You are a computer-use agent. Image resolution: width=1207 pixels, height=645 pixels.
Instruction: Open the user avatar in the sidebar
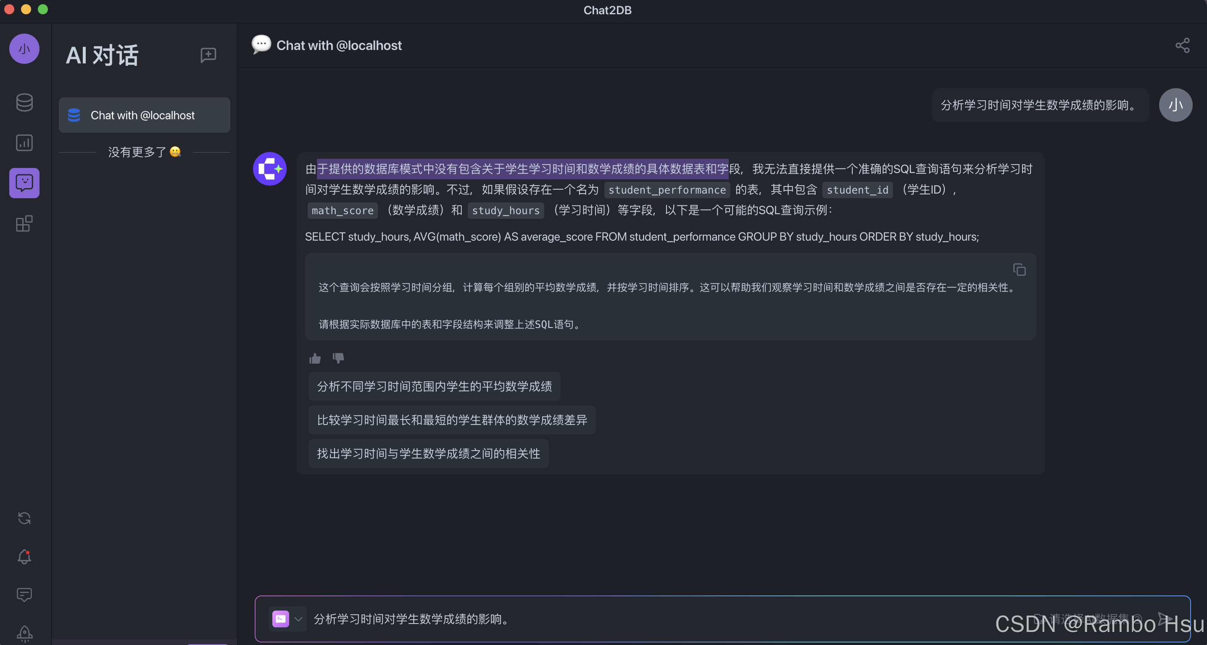click(24, 49)
